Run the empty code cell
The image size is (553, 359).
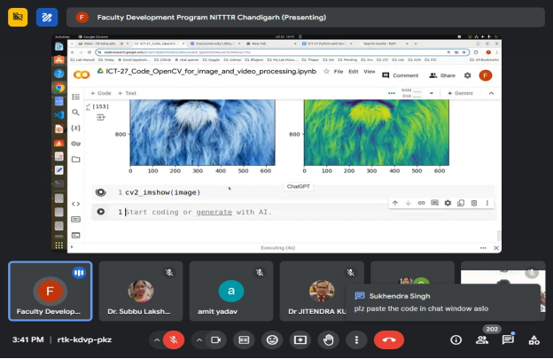[101, 212]
